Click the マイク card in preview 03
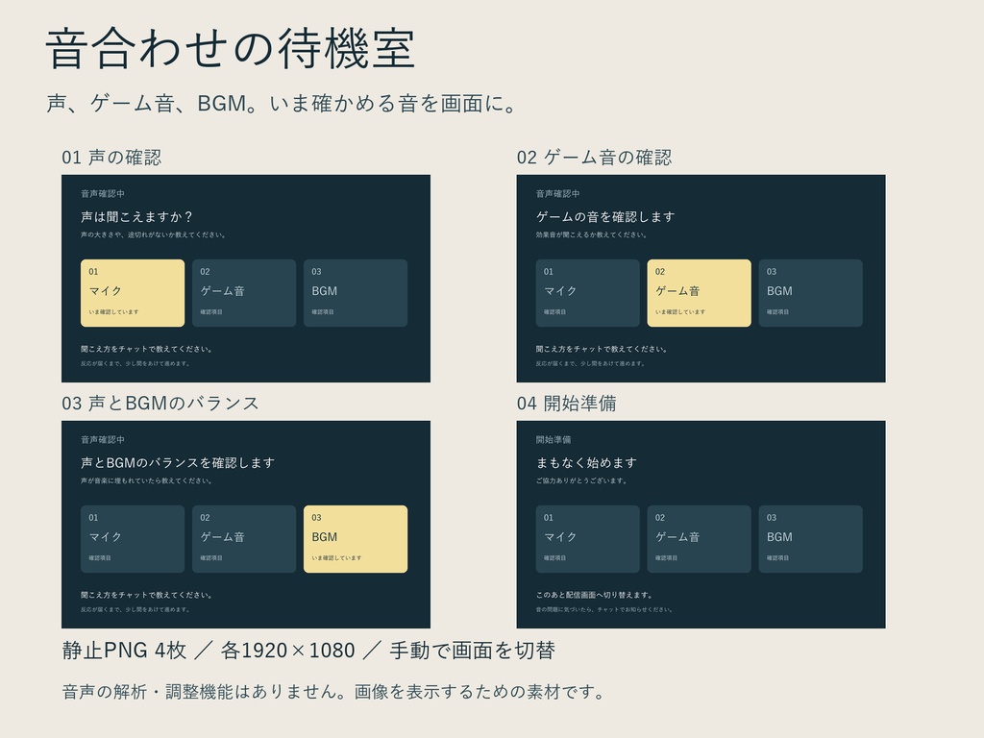984x738 pixels. pyautogui.click(x=133, y=539)
